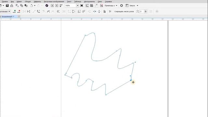Toggle the Show grid button
The image size is (208, 117).
[x=92, y=6]
